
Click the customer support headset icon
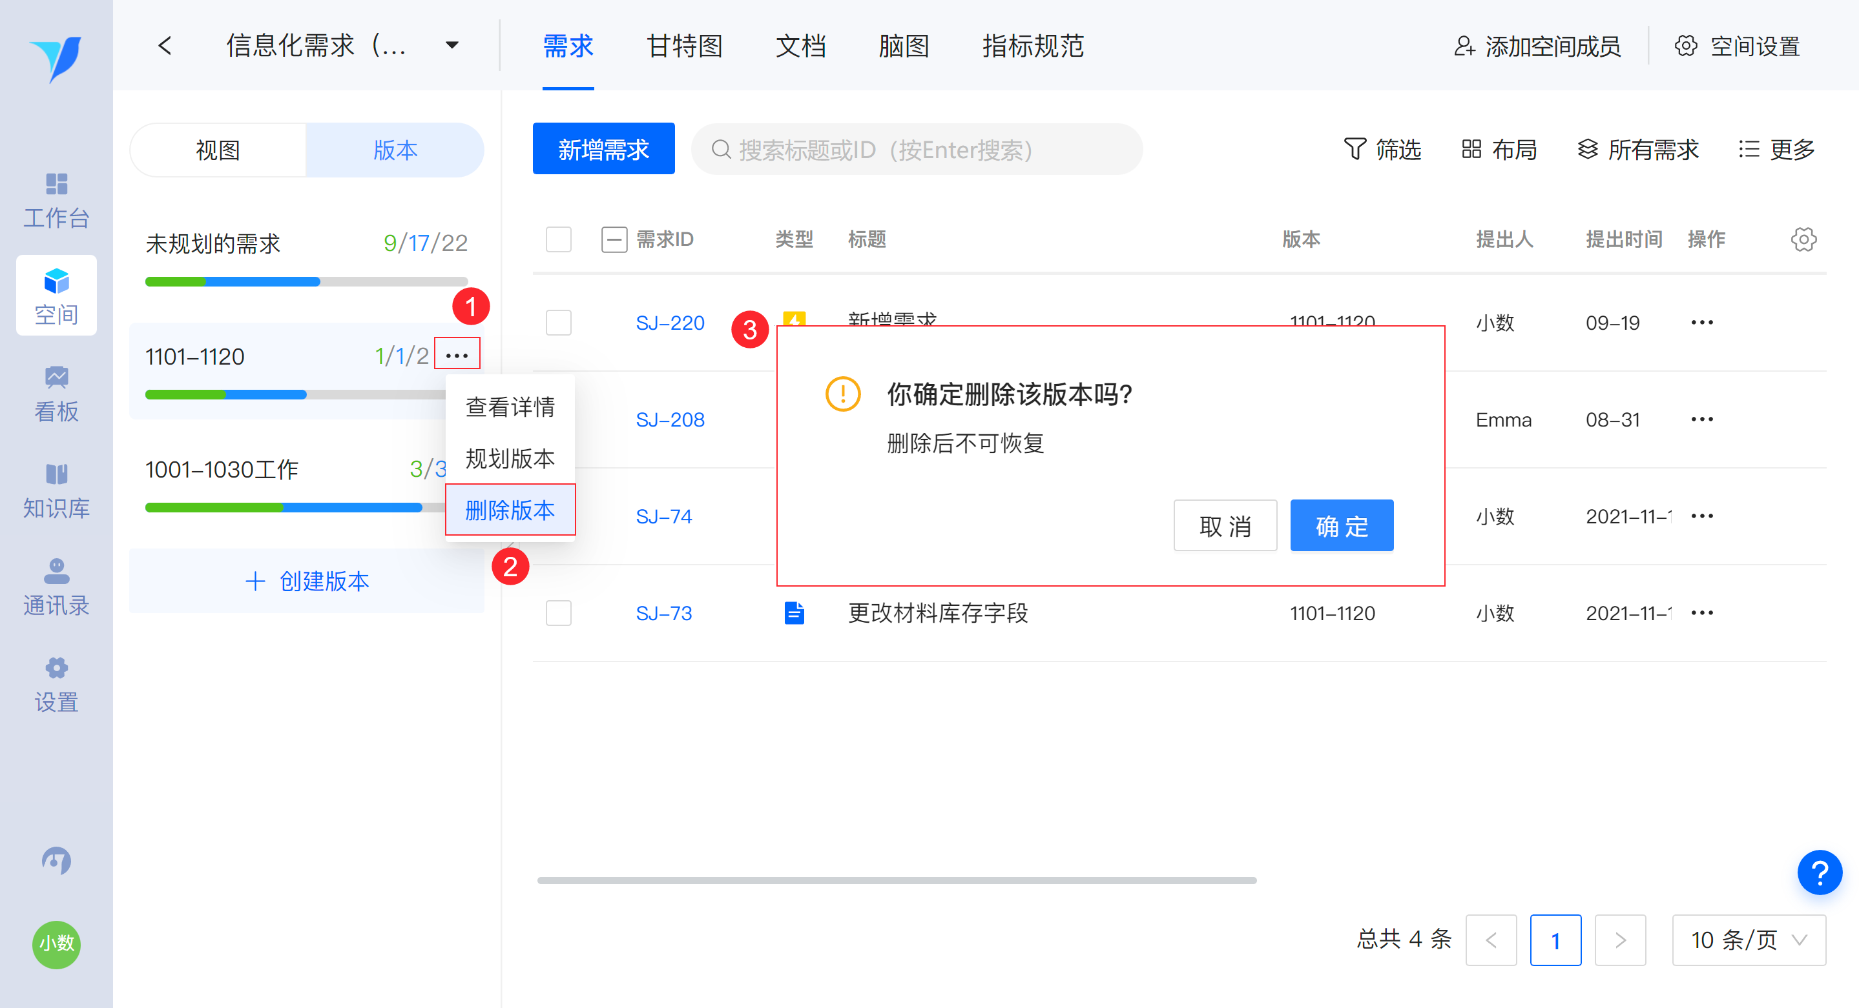[x=56, y=860]
